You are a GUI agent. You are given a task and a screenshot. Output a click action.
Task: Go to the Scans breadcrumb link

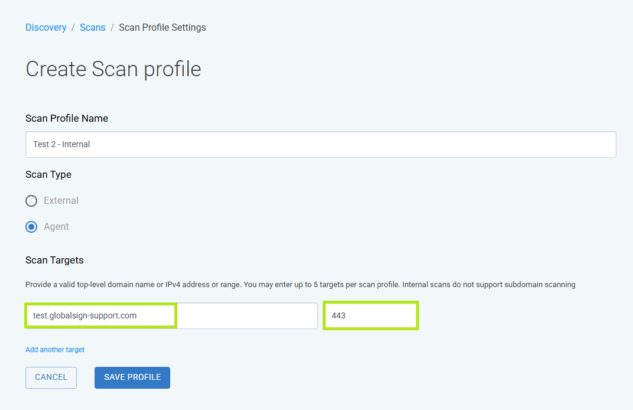[92, 27]
